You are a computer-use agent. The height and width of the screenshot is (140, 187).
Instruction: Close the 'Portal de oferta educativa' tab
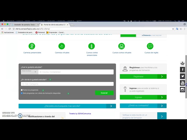(67, 24)
